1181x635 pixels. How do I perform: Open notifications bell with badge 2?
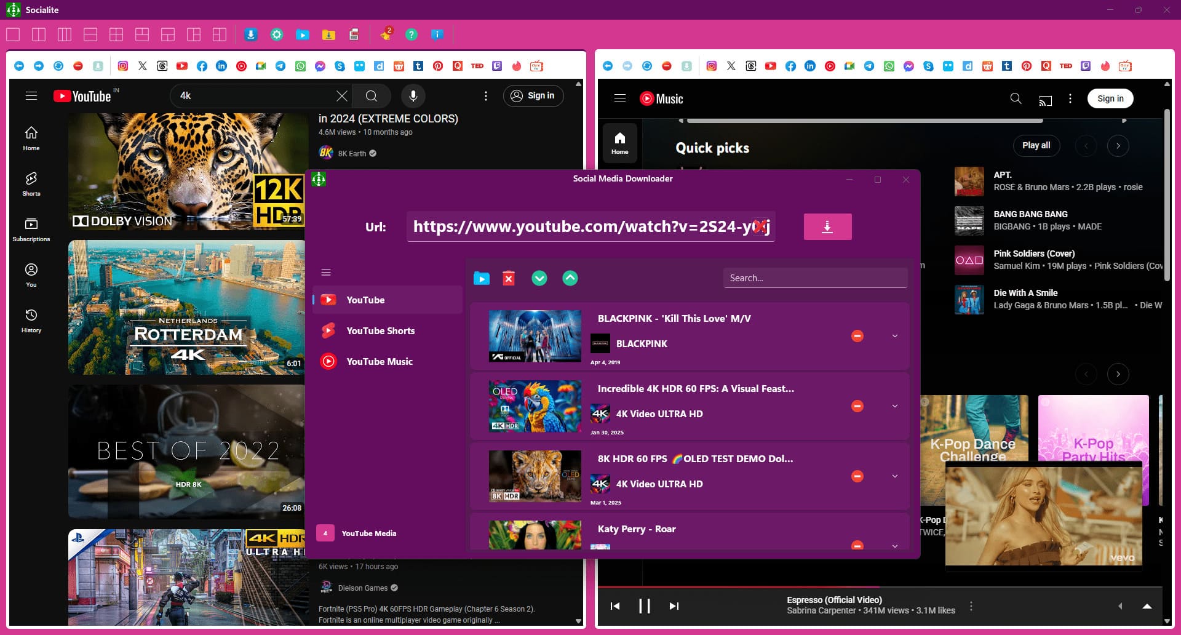click(x=386, y=34)
